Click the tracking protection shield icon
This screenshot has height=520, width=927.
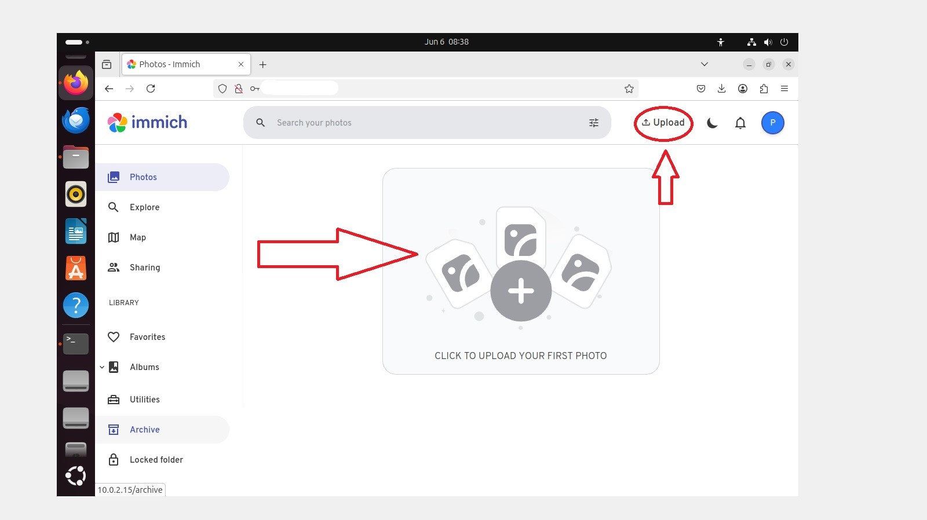pos(222,89)
